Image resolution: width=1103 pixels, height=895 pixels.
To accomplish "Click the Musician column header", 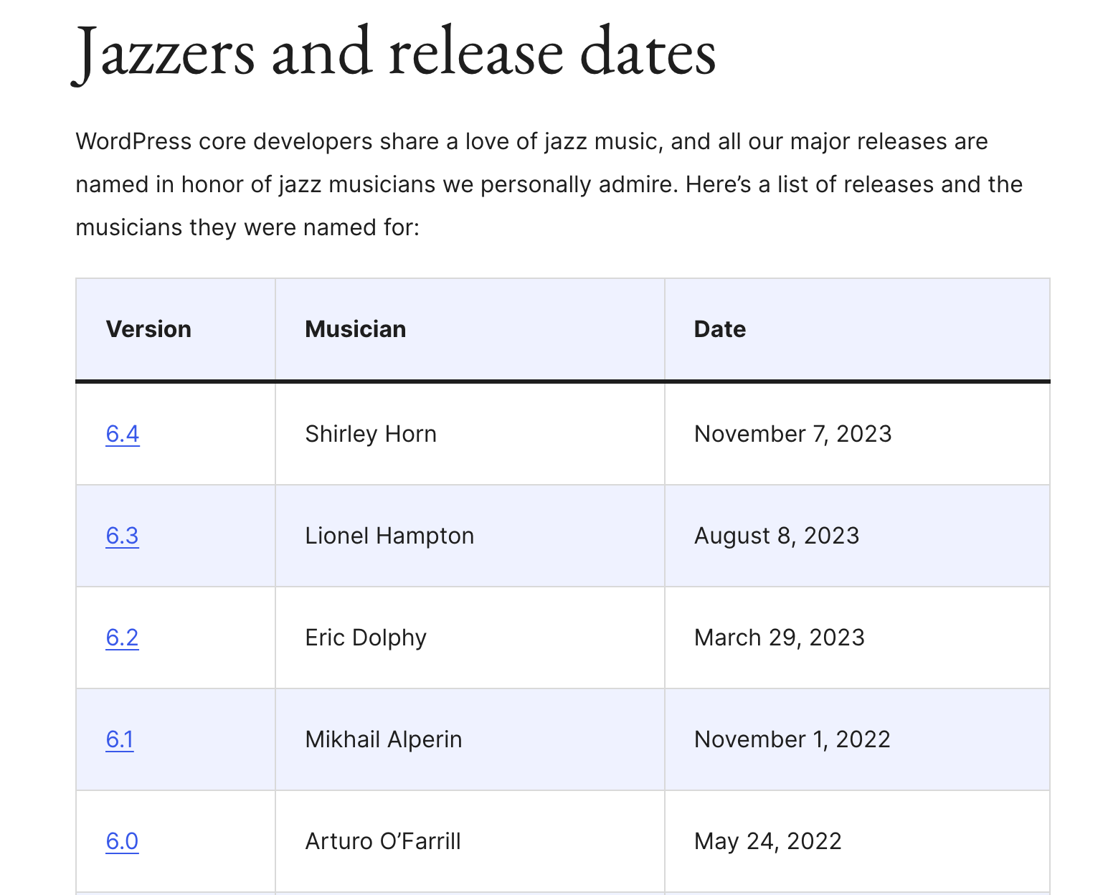I will coord(356,329).
